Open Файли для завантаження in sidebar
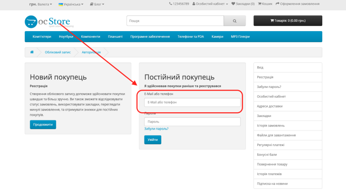 pos(288,135)
